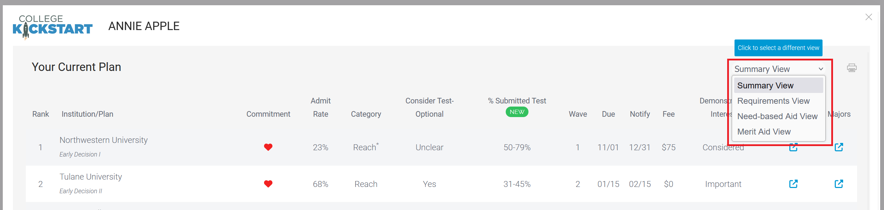This screenshot has width=884, height=210.
Task: Click the green NEW badge
Action: pyautogui.click(x=517, y=112)
